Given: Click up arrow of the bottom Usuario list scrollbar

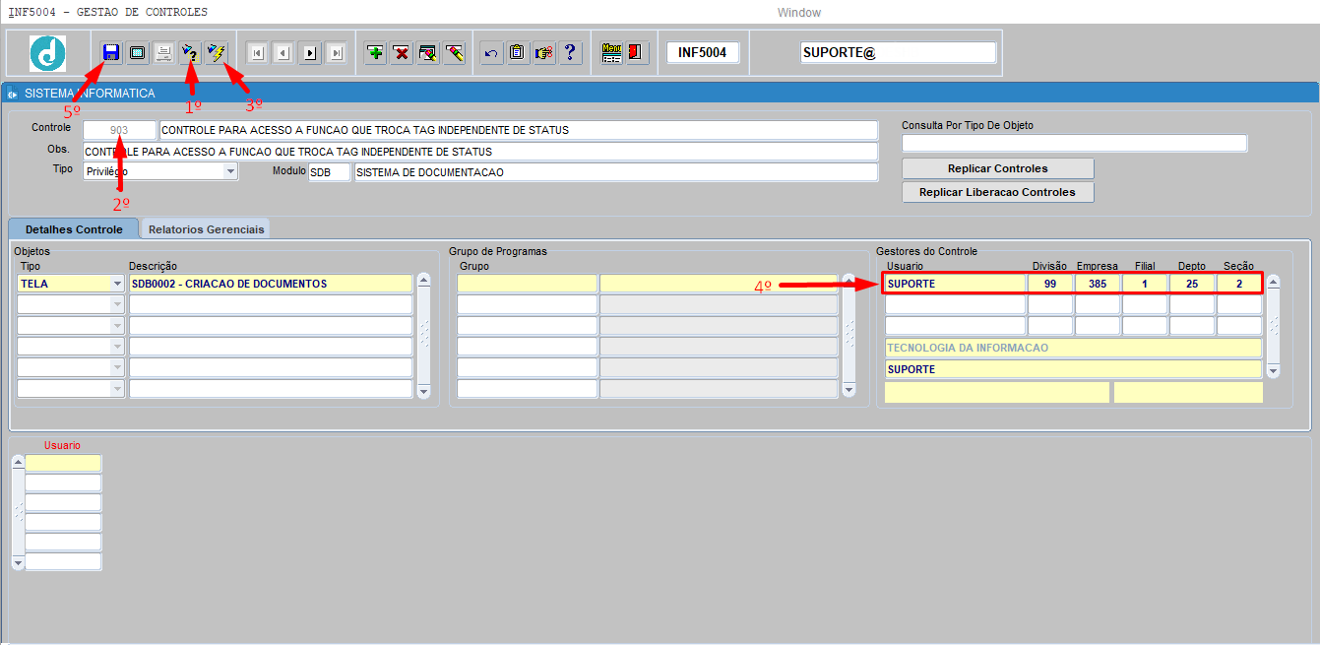Looking at the screenshot, I should [17, 463].
